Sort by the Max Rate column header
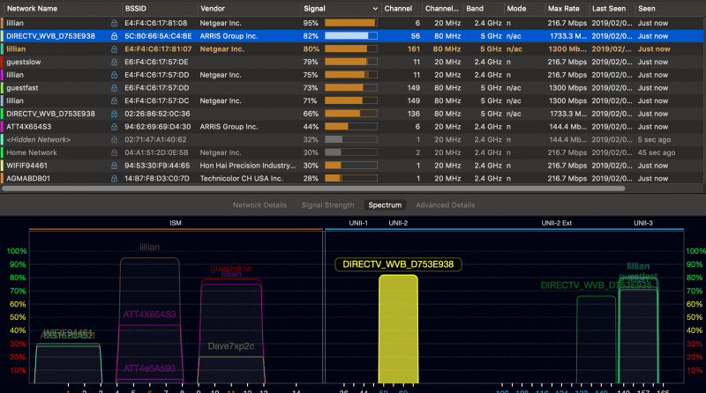 pos(564,9)
